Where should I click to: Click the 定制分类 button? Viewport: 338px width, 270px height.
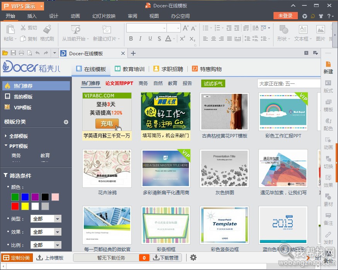[x=17, y=258]
